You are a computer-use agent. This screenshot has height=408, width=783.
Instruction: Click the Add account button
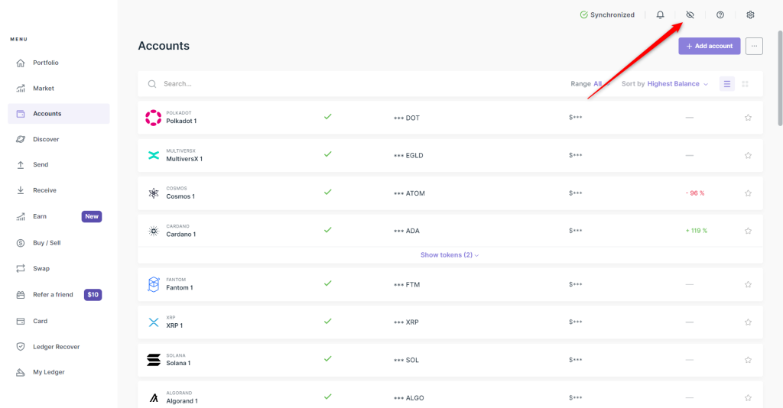(x=709, y=47)
